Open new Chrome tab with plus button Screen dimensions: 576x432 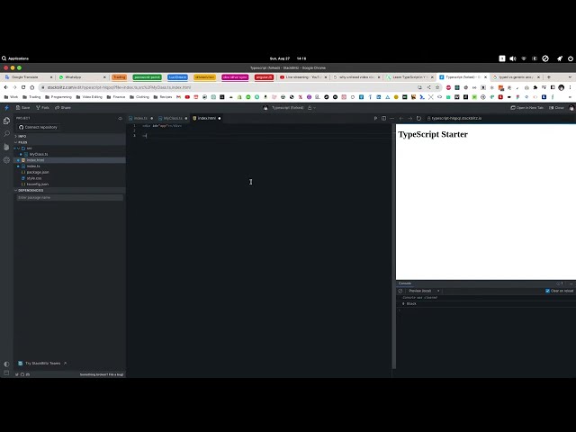click(x=549, y=77)
